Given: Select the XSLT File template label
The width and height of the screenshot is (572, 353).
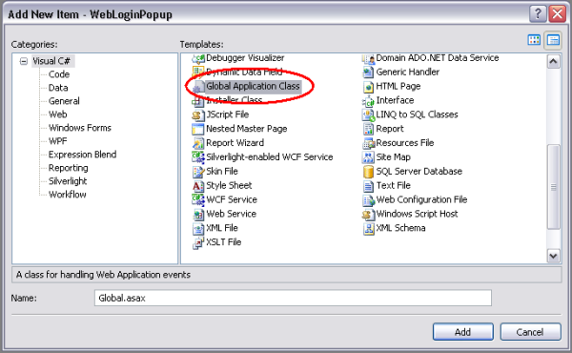Looking at the screenshot, I should pyautogui.click(x=224, y=242).
